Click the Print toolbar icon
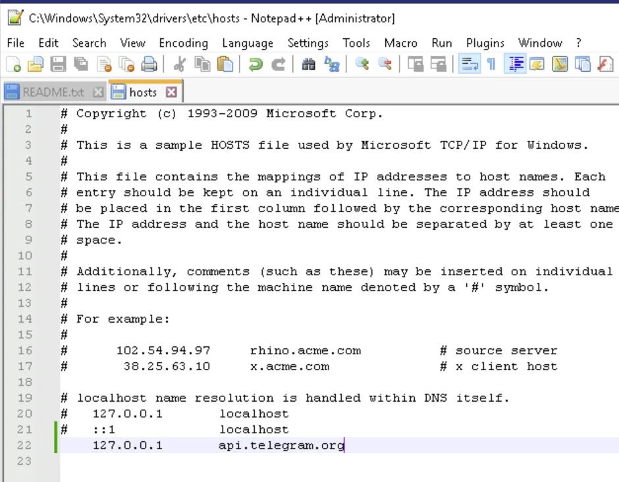The image size is (619, 482). click(149, 64)
